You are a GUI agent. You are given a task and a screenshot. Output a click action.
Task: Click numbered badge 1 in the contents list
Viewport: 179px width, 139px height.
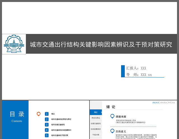pos(47,114)
